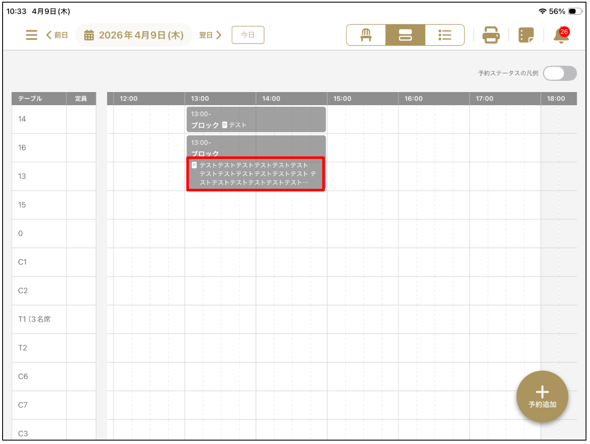This screenshot has width=590, height=444.
Task: Go to next day with 翌日
Action: pos(210,35)
